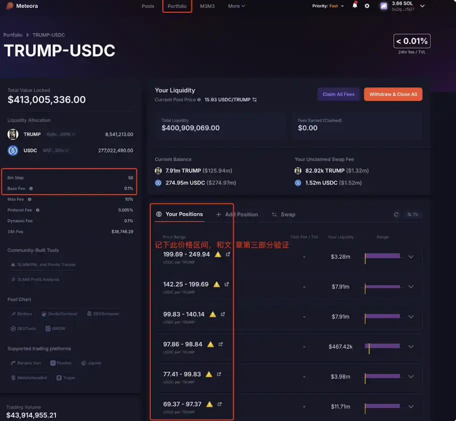The height and width of the screenshot is (421, 456).
Task: Switch to the Add Position tab
Action: click(237, 214)
